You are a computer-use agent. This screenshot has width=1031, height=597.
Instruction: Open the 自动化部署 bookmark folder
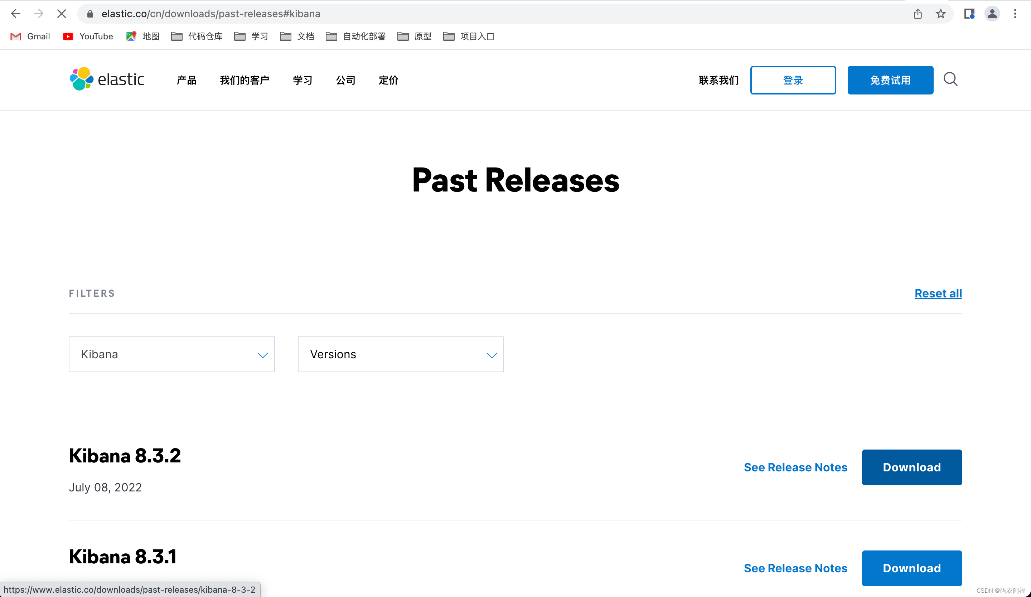tap(355, 37)
